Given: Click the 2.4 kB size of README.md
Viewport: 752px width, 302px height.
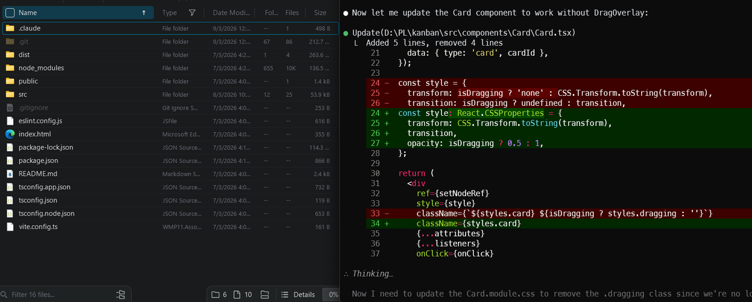Looking at the screenshot, I should point(321,174).
